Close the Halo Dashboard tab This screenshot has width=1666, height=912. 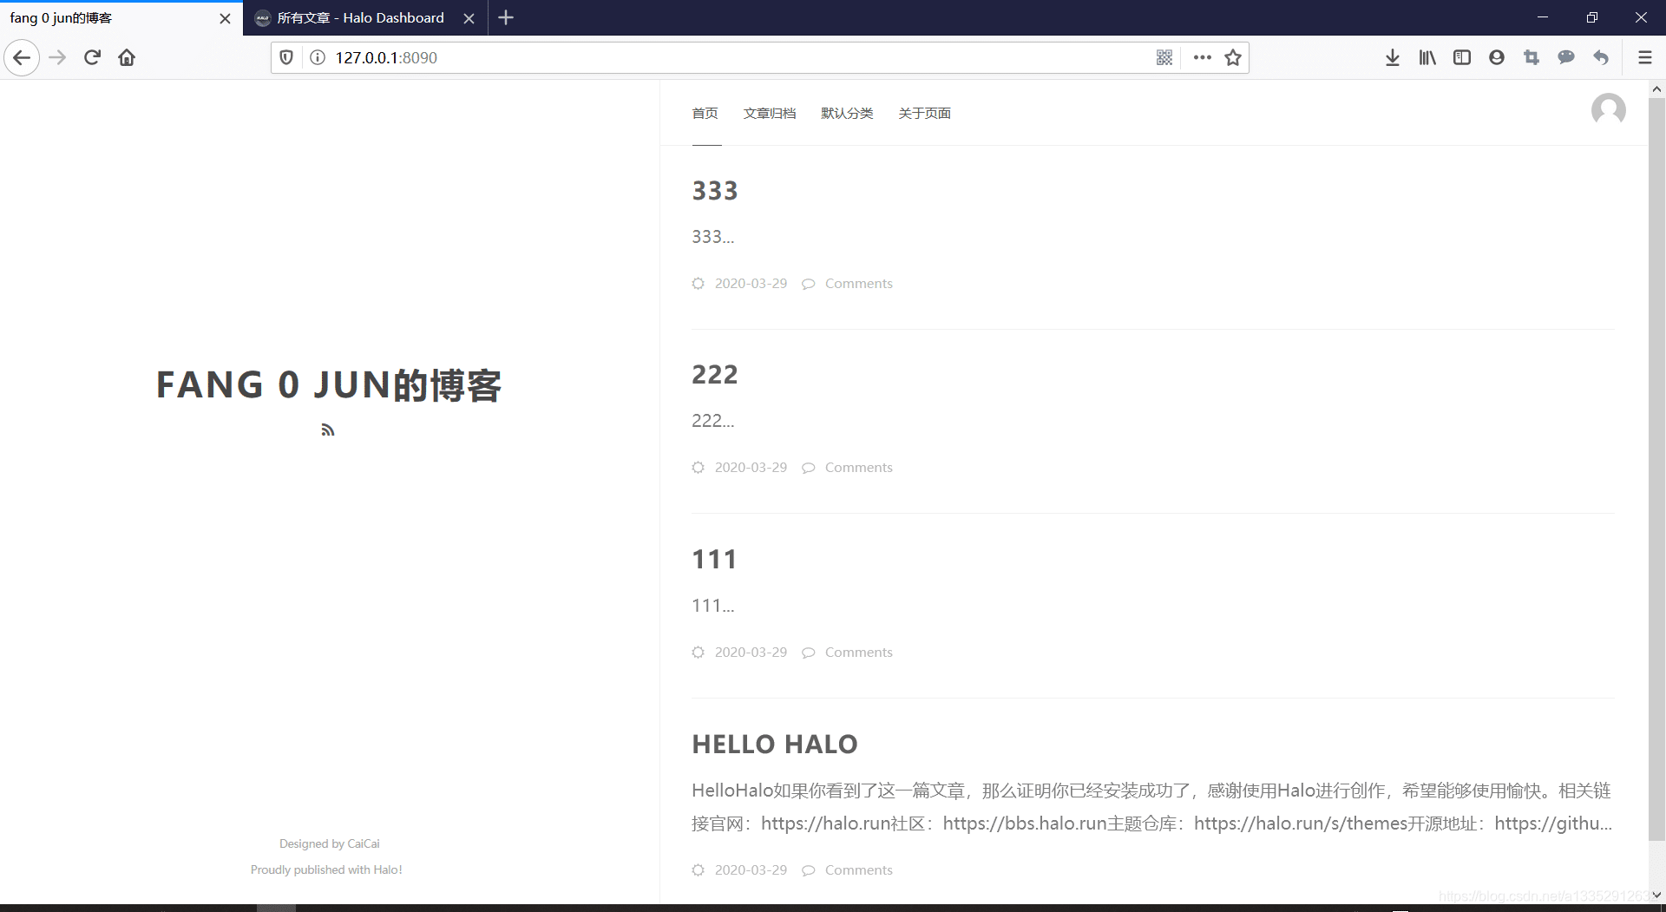[x=469, y=18]
